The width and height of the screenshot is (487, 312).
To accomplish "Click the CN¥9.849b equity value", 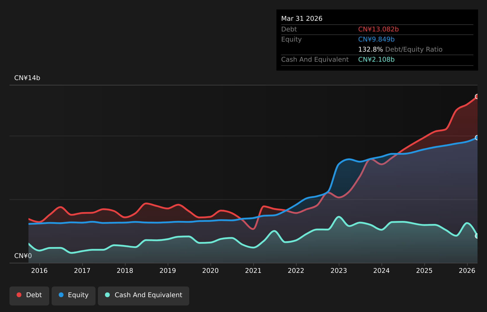I will coord(376,39).
